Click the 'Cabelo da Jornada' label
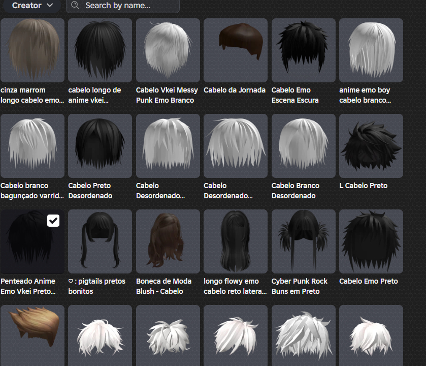This screenshot has height=366, width=426. point(235,90)
